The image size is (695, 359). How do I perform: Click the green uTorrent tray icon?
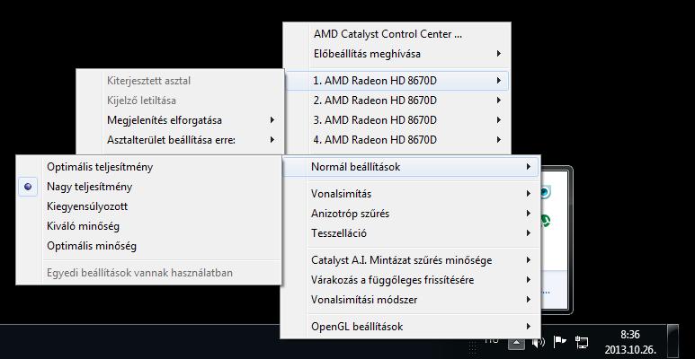[x=545, y=221]
